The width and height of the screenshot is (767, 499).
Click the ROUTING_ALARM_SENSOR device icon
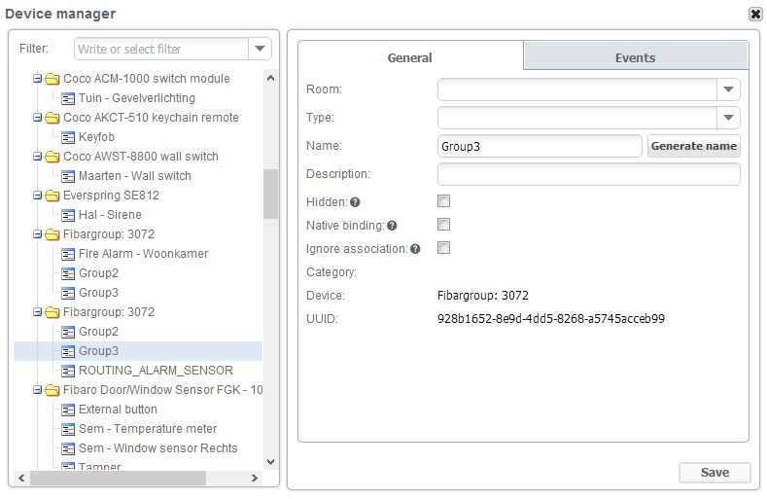pyautogui.click(x=68, y=371)
